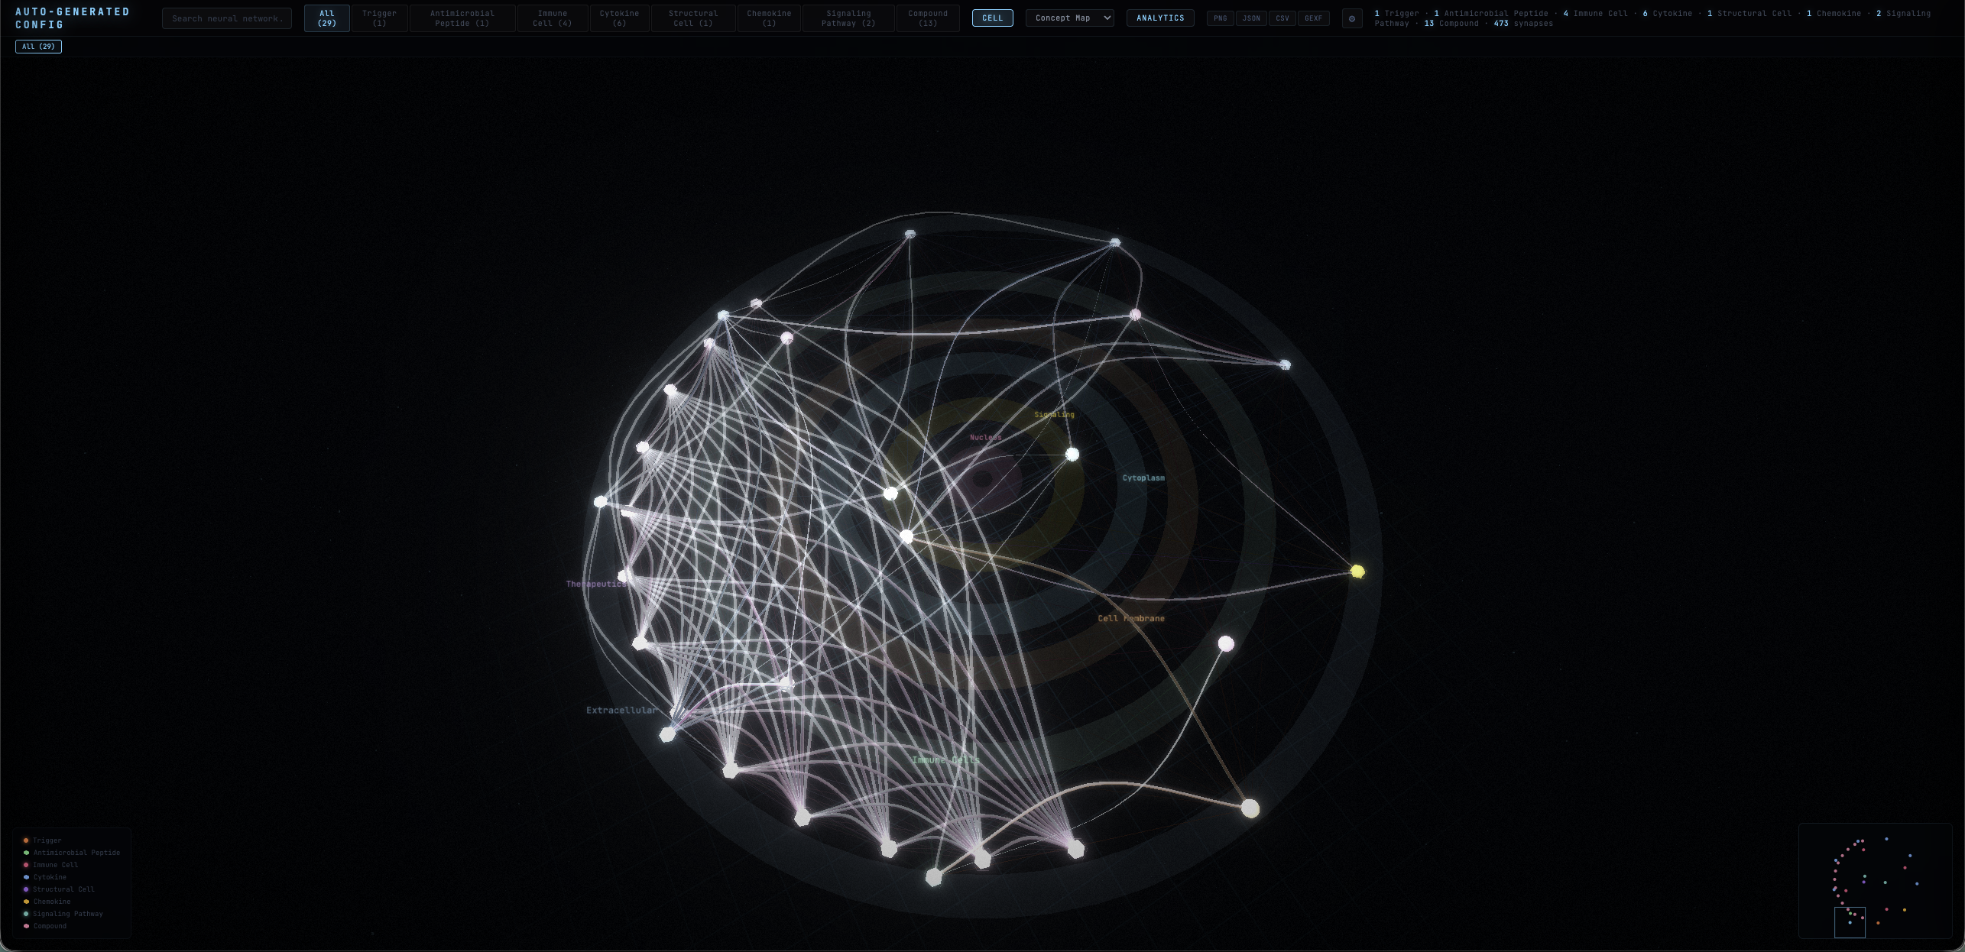Filter by Chemokine (1) tab

point(769,18)
